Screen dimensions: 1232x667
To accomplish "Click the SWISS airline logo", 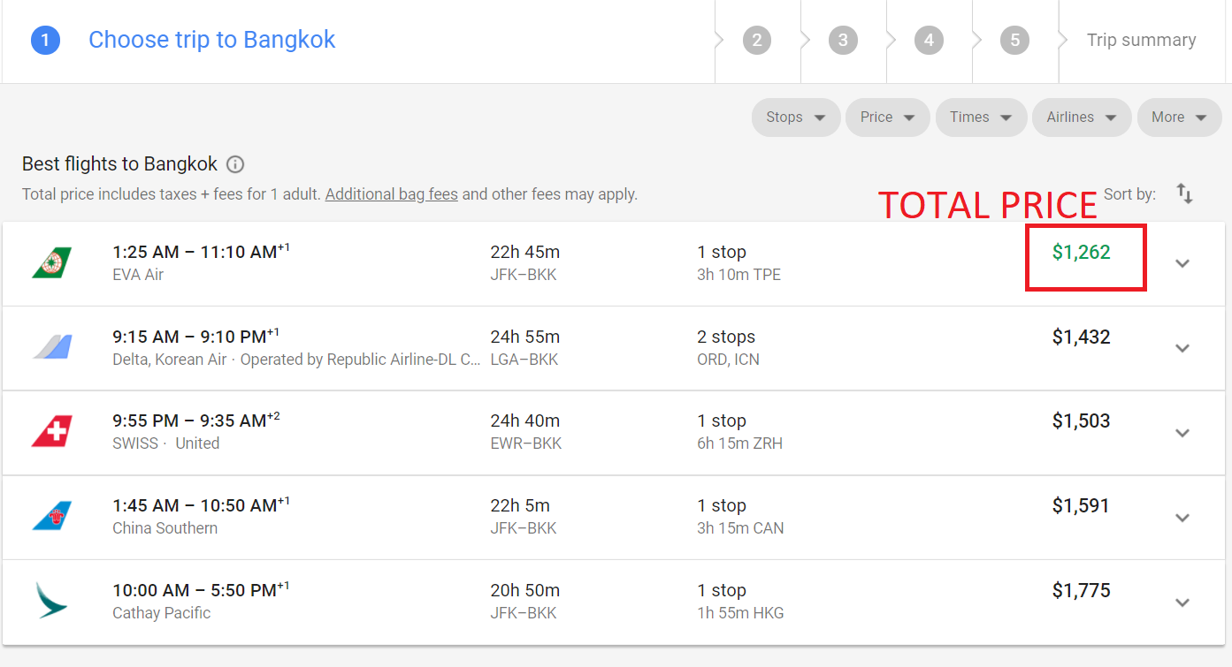I will pyautogui.click(x=51, y=432).
